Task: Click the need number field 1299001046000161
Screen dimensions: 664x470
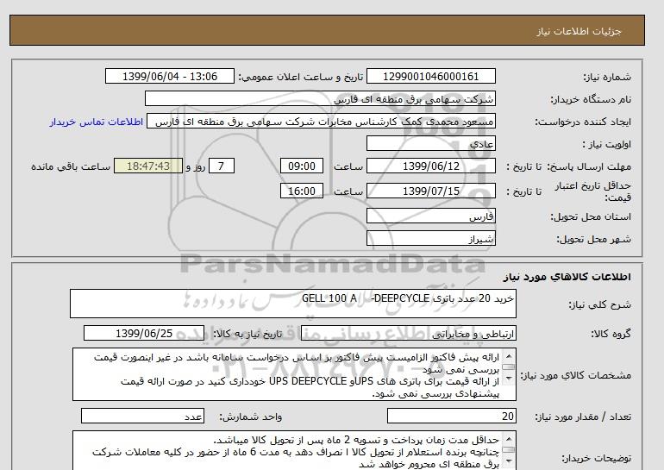Action: (x=430, y=77)
